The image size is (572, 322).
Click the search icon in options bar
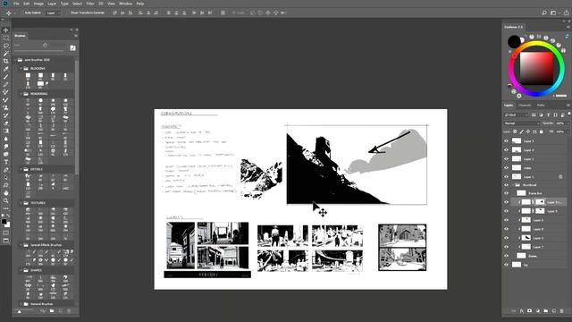coord(544,13)
